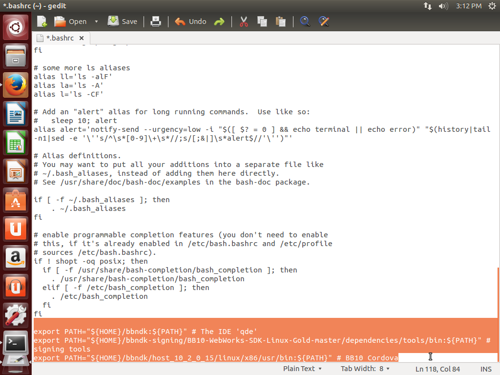Open the system gear session menu
Screen dimensions: 500x375
(x=492, y=6)
